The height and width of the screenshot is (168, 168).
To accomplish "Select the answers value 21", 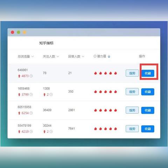I will tap(70, 73).
